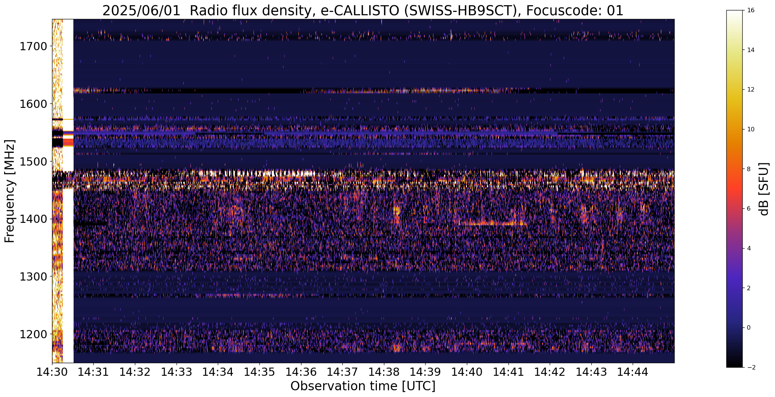Viewport: 775px width, 397px height.
Task: Click the 1600 frequency tick label
Action: (x=33, y=104)
